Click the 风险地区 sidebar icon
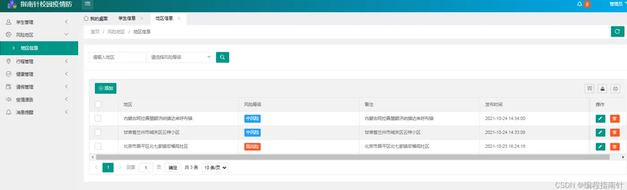Screen dimensions: 627x190 point(9,34)
